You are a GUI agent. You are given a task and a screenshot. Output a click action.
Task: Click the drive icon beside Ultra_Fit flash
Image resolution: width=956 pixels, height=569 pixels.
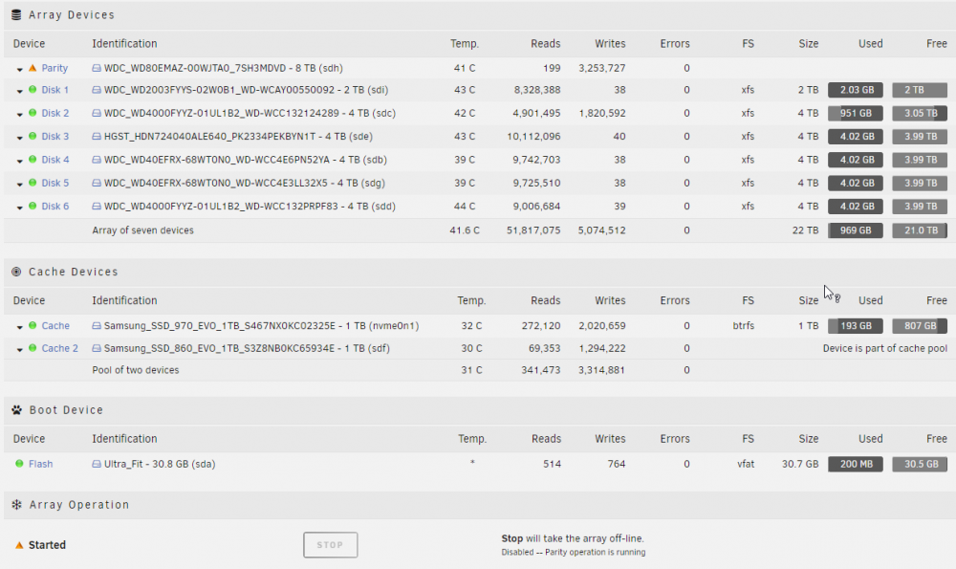click(x=97, y=464)
